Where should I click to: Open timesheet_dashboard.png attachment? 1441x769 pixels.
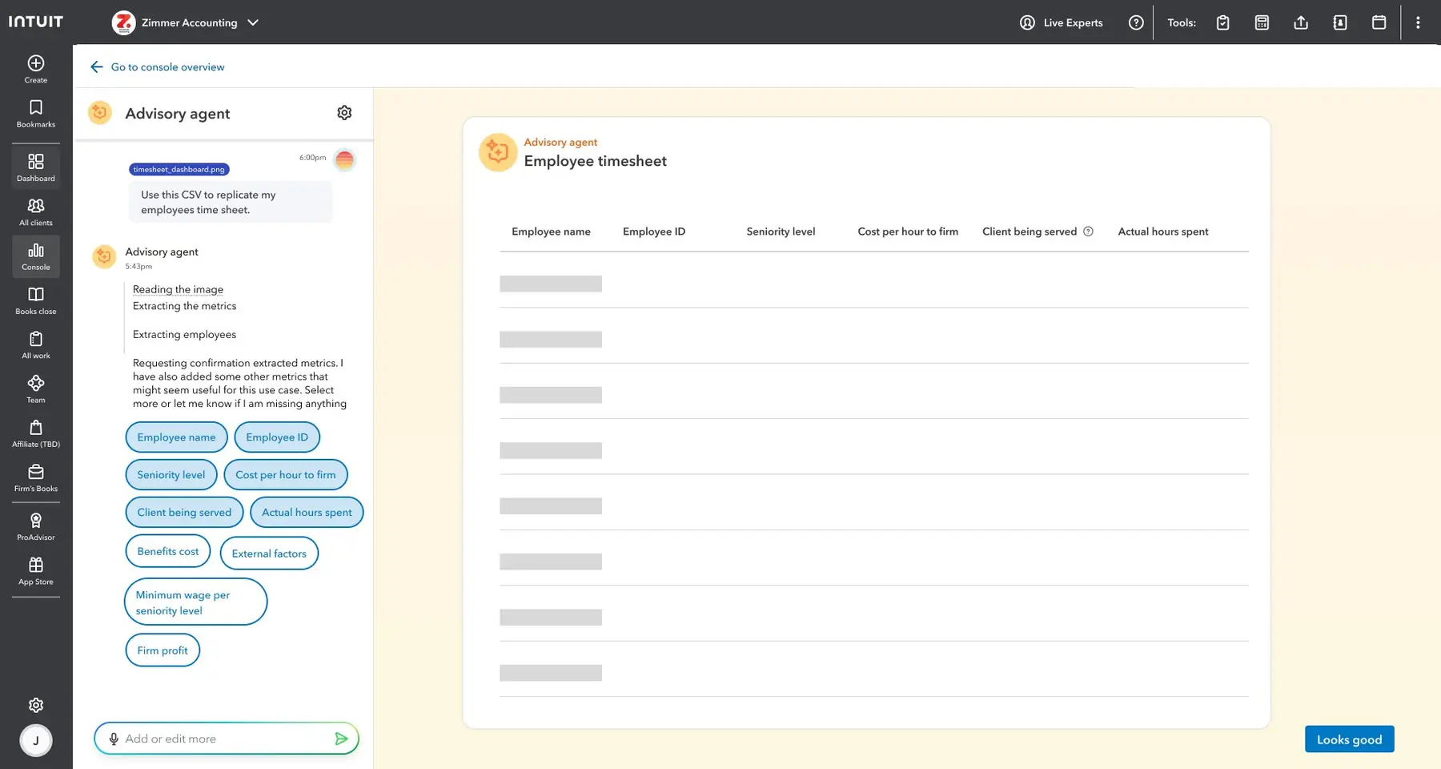[x=179, y=169]
